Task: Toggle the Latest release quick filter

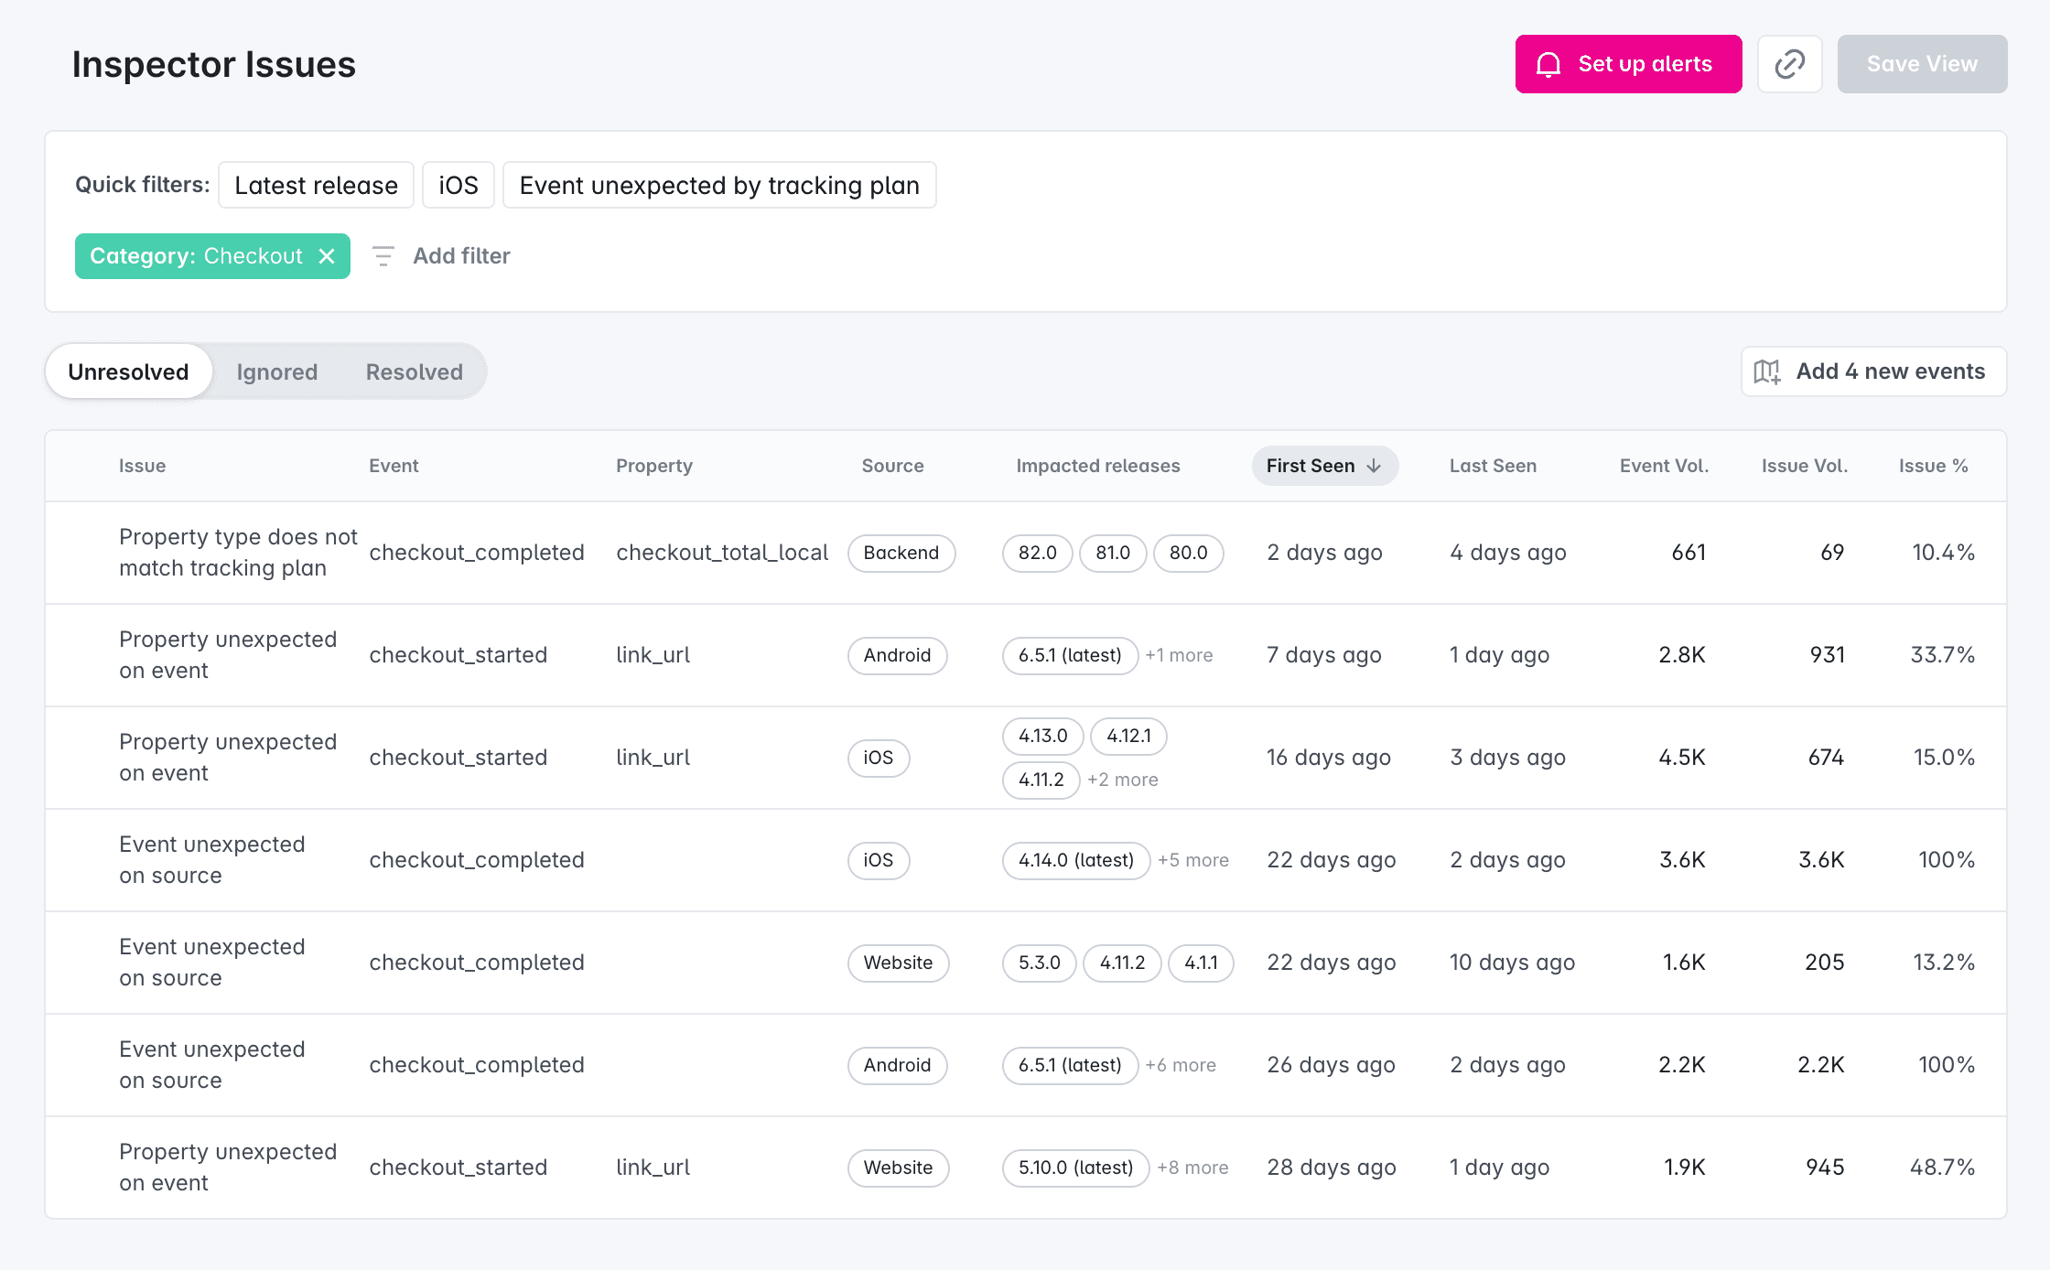Action: tap(317, 185)
